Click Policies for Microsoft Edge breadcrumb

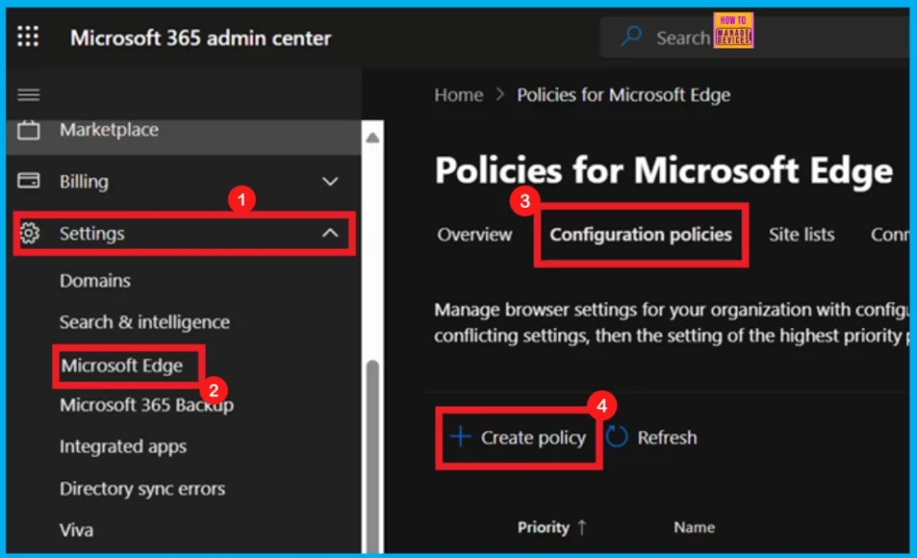623,95
